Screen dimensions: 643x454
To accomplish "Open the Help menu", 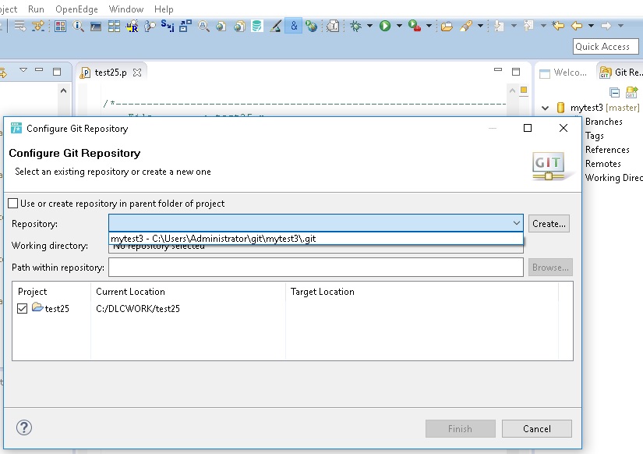I will (x=164, y=9).
